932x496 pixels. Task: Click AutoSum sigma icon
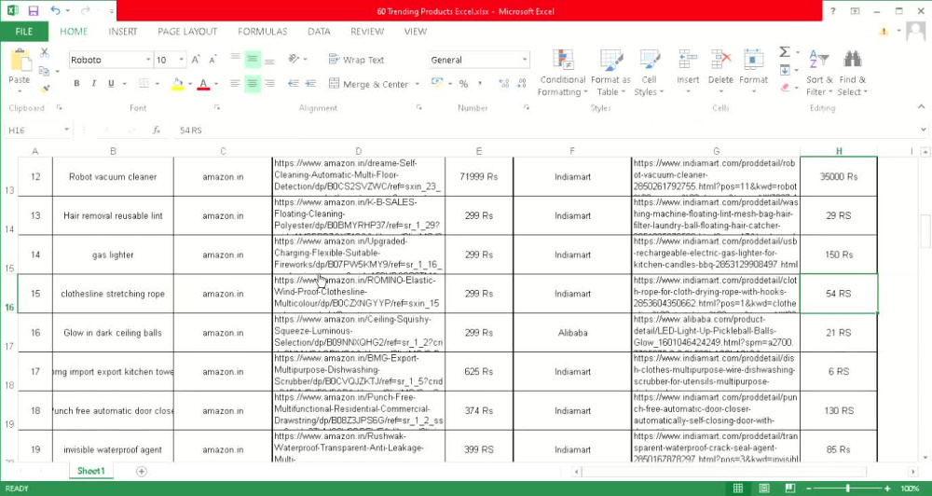pyautogui.click(x=785, y=52)
